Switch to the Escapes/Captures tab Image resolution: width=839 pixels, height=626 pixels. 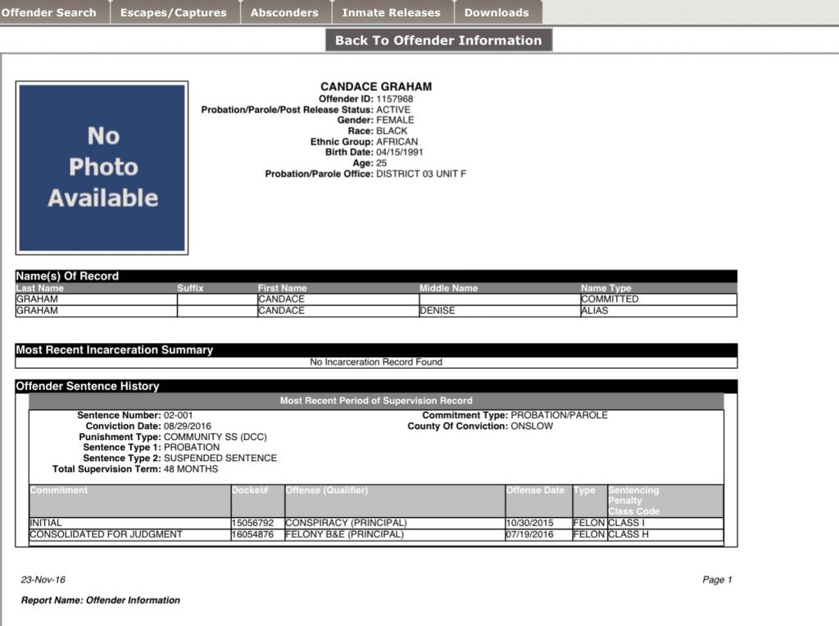pyautogui.click(x=174, y=12)
